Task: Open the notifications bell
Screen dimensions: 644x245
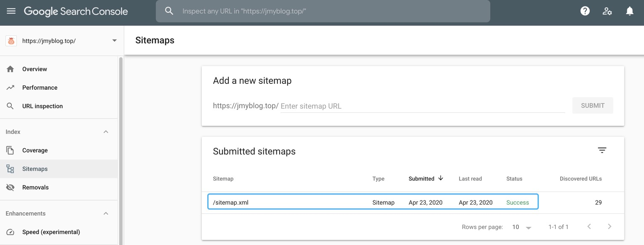Action: tap(630, 11)
